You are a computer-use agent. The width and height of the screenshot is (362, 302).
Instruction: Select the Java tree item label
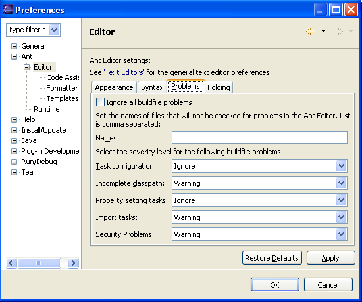(x=29, y=140)
